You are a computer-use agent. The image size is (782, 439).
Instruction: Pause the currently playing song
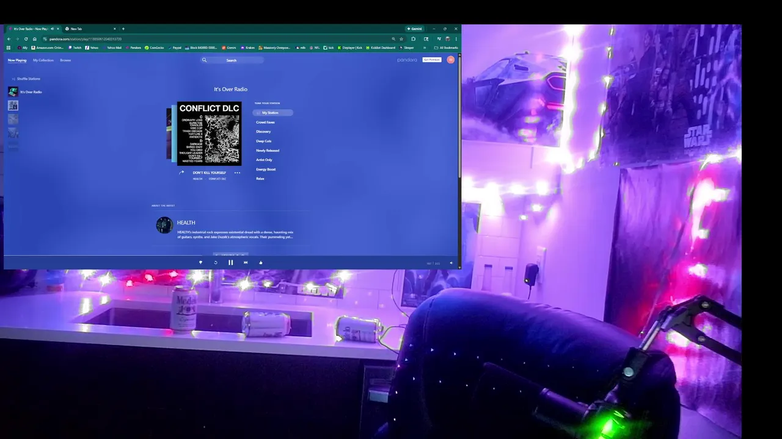(230, 263)
